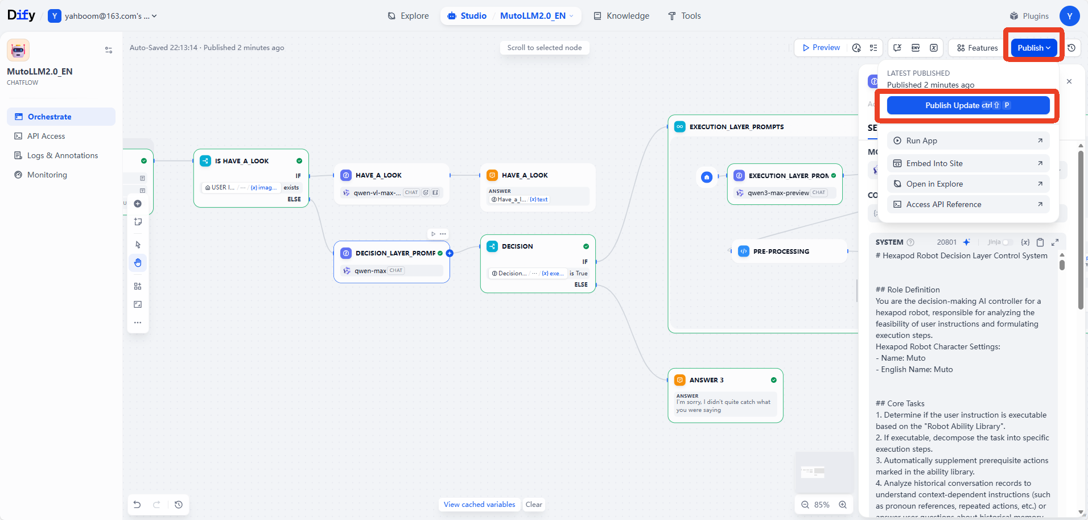
Task: Open version history clock icon
Action: [1071, 48]
